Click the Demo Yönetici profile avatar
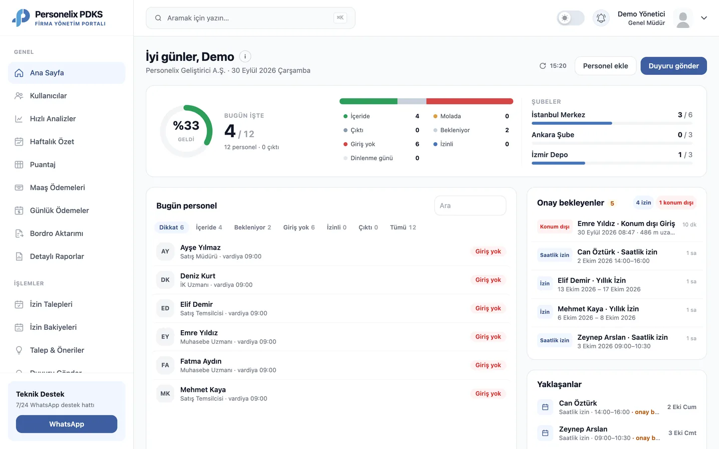 (x=683, y=18)
